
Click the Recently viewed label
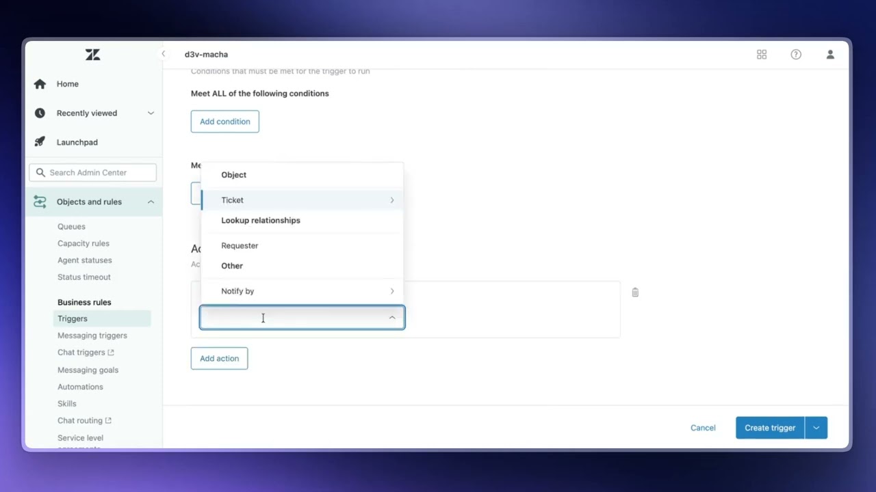coord(87,113)
